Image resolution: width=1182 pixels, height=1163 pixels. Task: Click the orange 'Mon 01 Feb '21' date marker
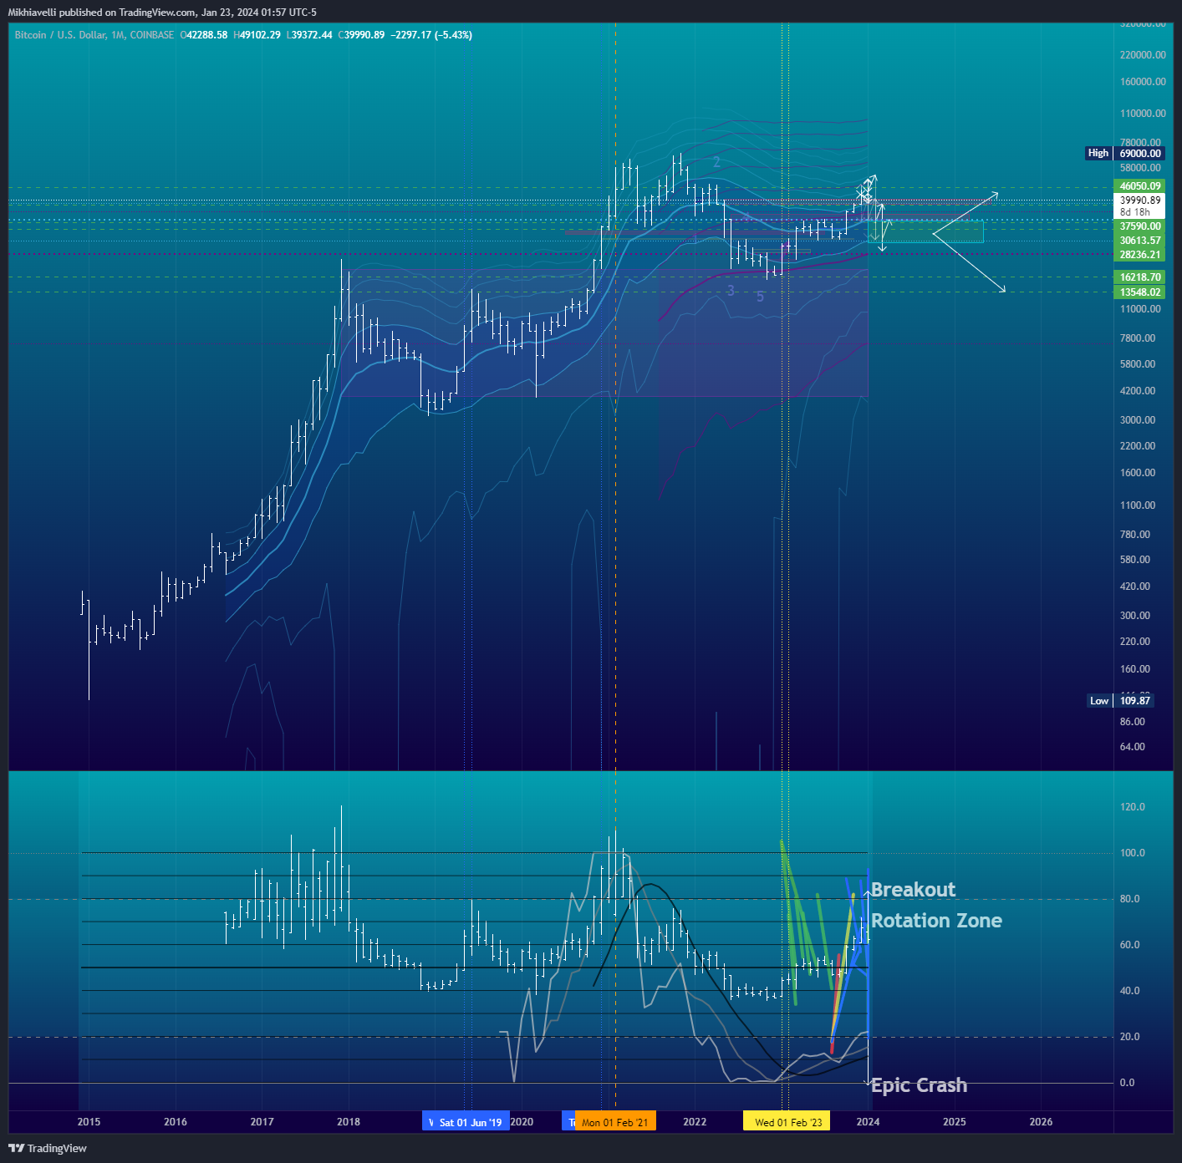615,1122
